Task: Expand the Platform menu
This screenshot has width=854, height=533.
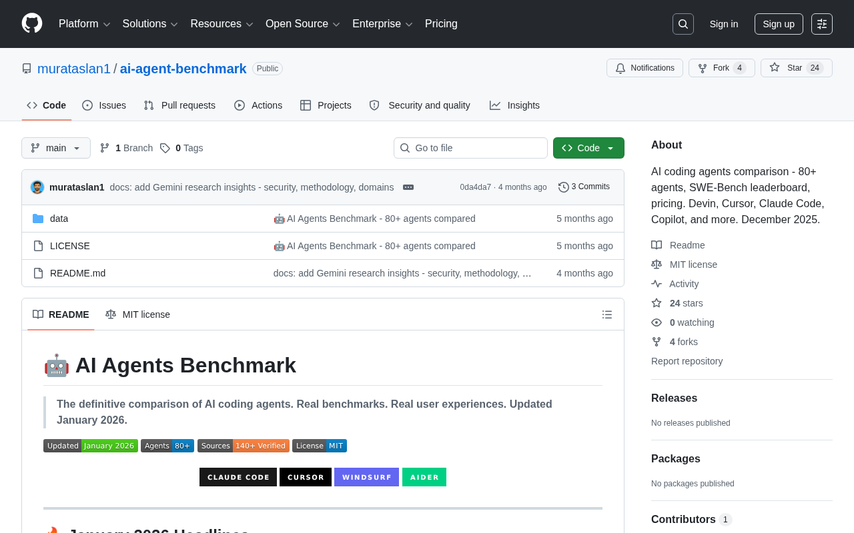Action: [85, 24]
